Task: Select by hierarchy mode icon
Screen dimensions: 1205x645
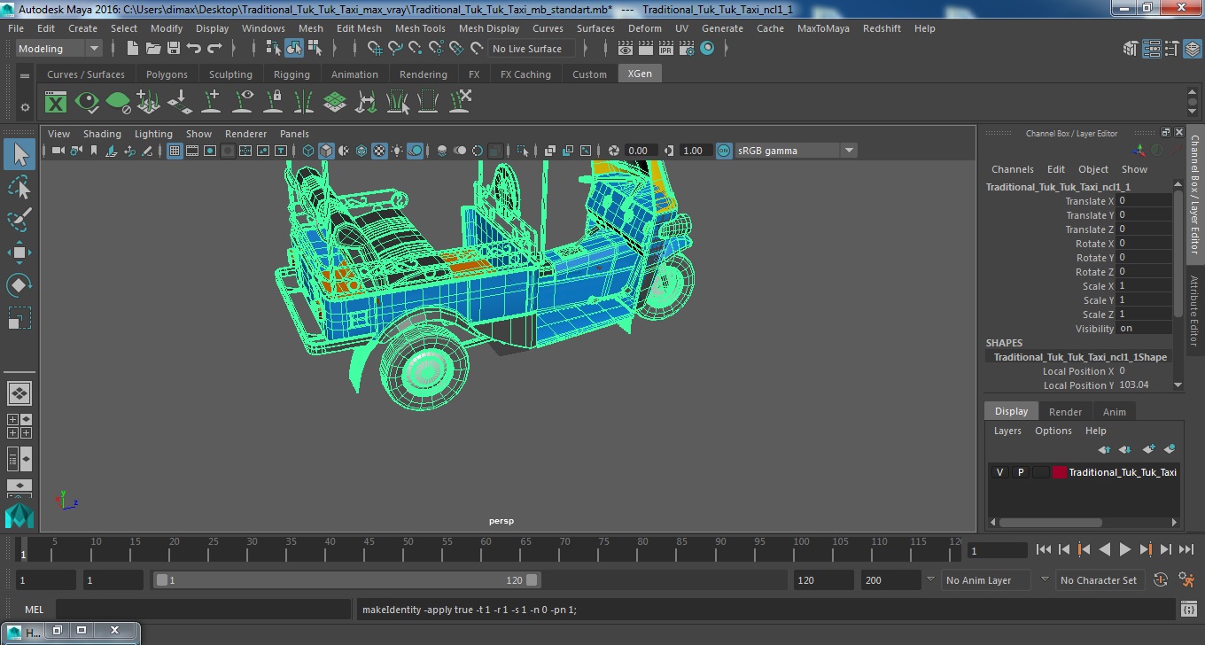Action: point(274,49)
